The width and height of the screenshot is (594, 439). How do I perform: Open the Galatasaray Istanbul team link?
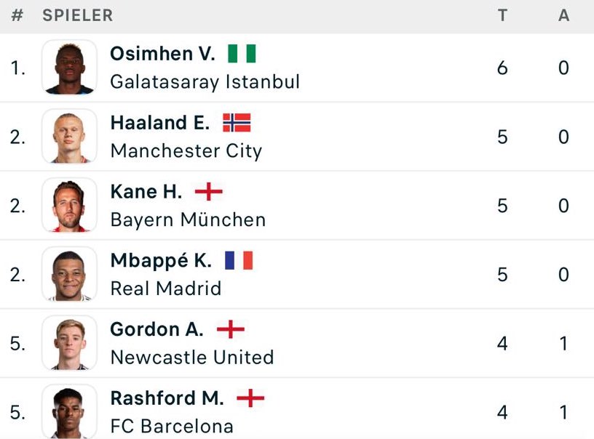pos(205,82)
